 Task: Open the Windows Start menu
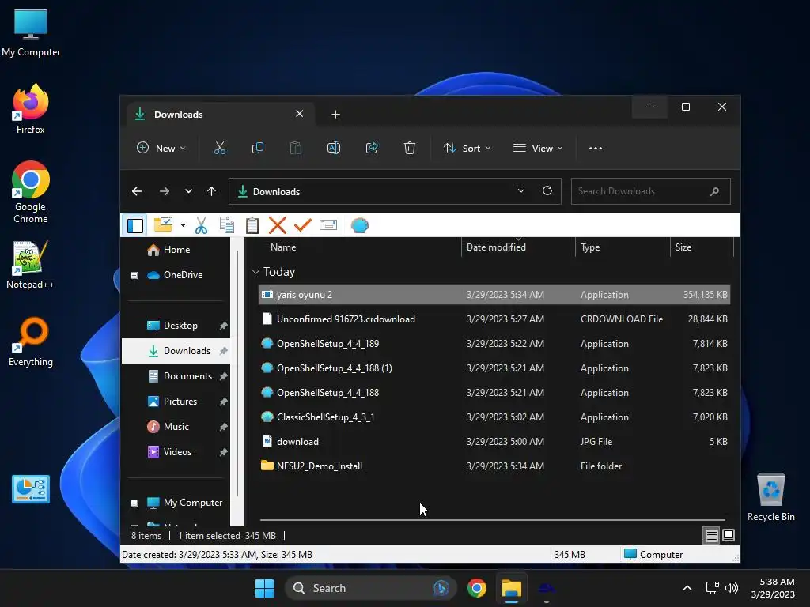click(x=264, y=588)
